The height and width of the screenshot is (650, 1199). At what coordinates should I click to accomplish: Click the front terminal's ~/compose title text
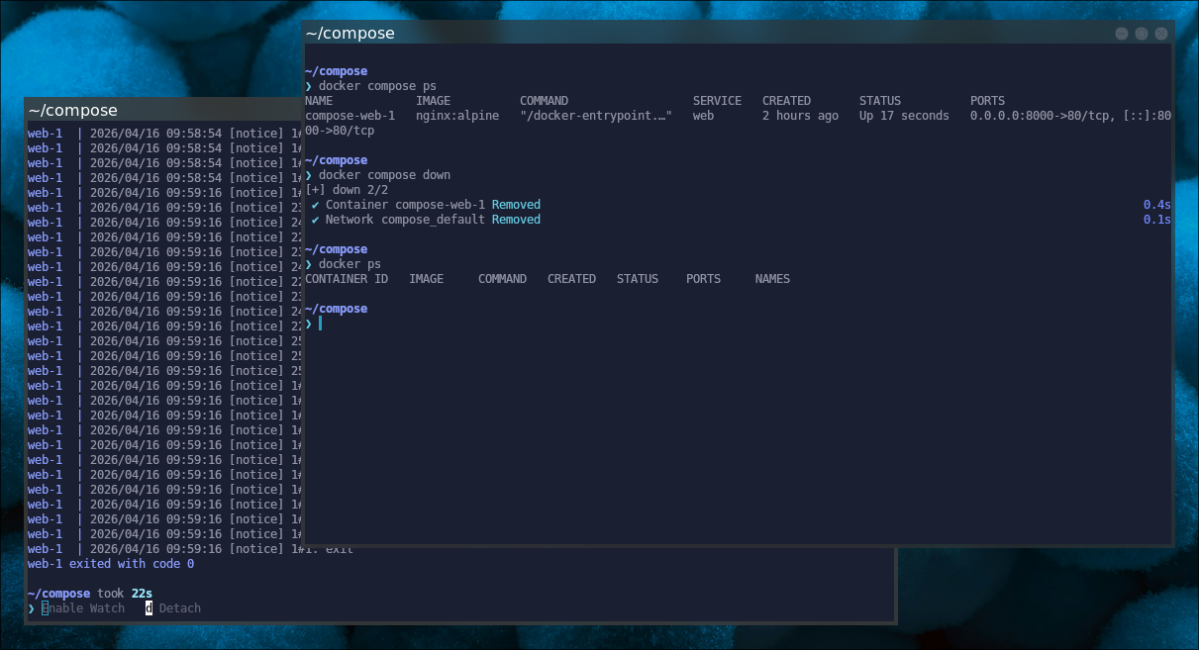350,34
